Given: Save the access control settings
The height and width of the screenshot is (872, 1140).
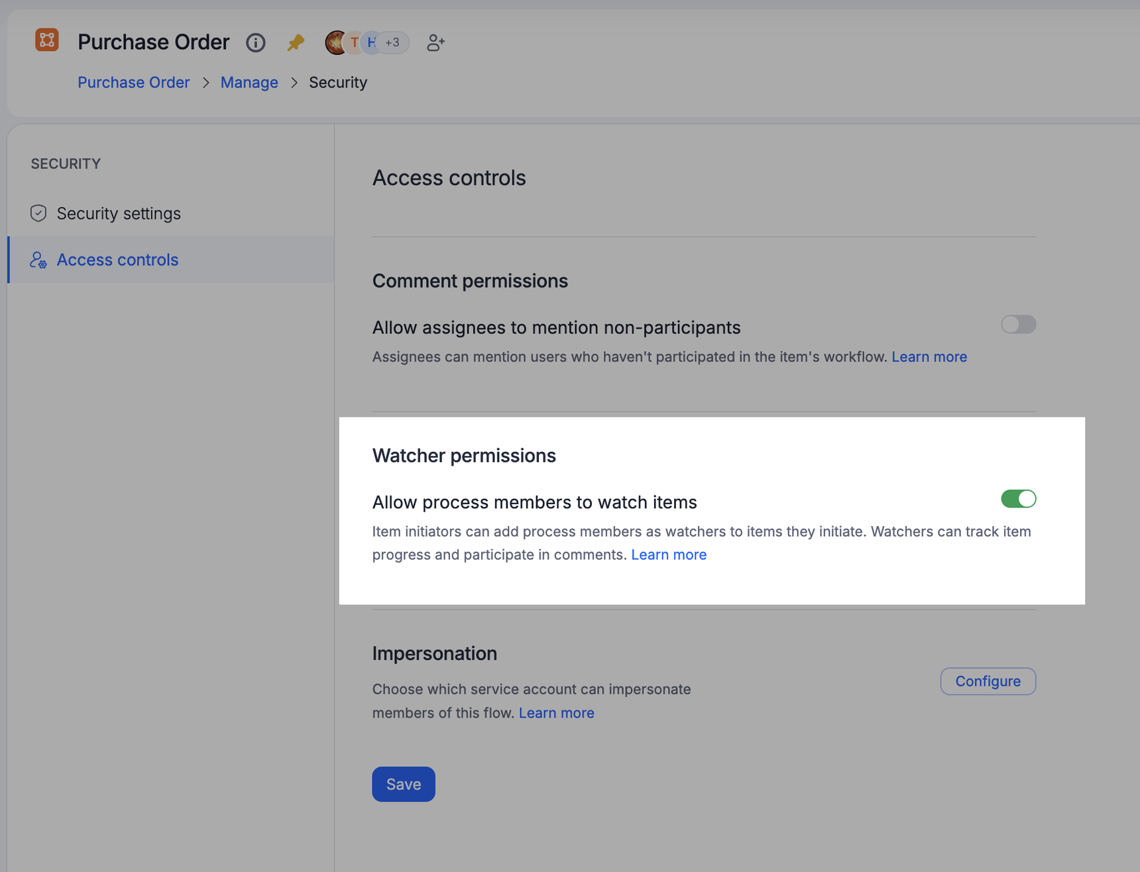Looking at the screenshot, I should [x=404, y=785].
